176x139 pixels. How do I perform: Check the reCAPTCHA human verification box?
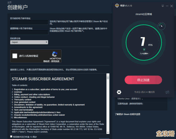tap(15, 56)
